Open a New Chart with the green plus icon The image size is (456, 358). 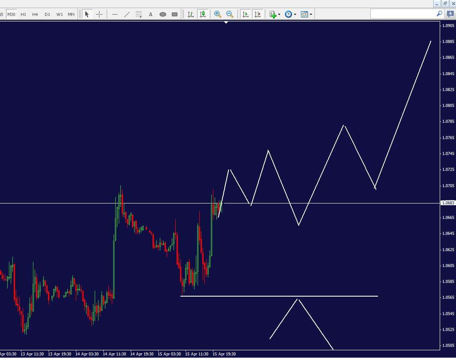273,14
